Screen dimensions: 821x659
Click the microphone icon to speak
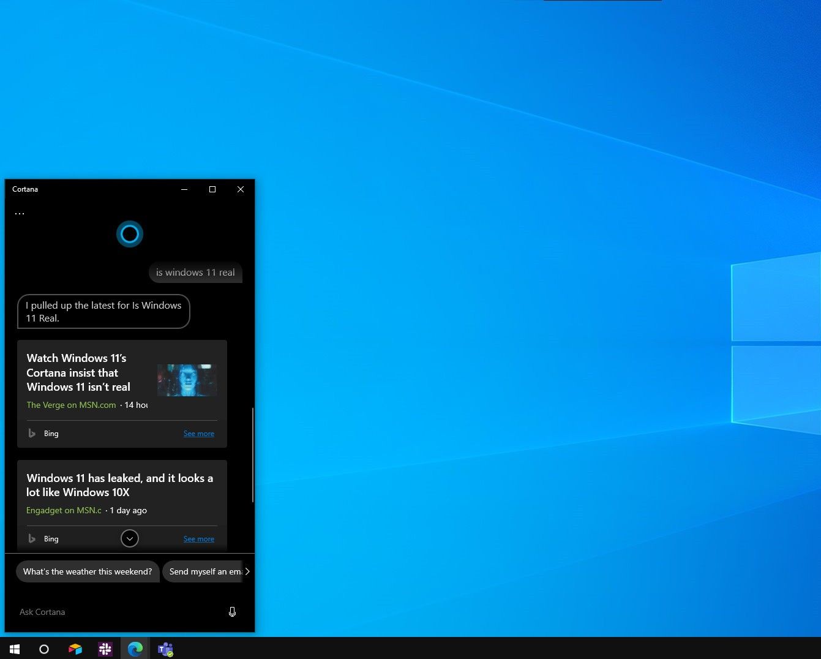point(232,612)
